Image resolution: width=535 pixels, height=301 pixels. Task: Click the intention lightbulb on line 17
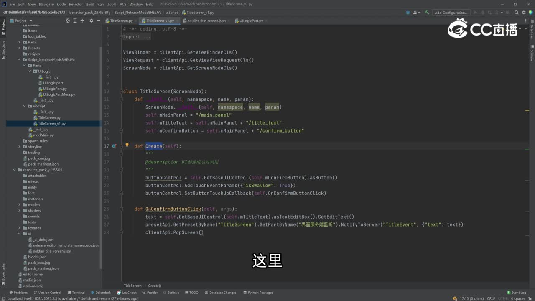click(x=127, y=146)
